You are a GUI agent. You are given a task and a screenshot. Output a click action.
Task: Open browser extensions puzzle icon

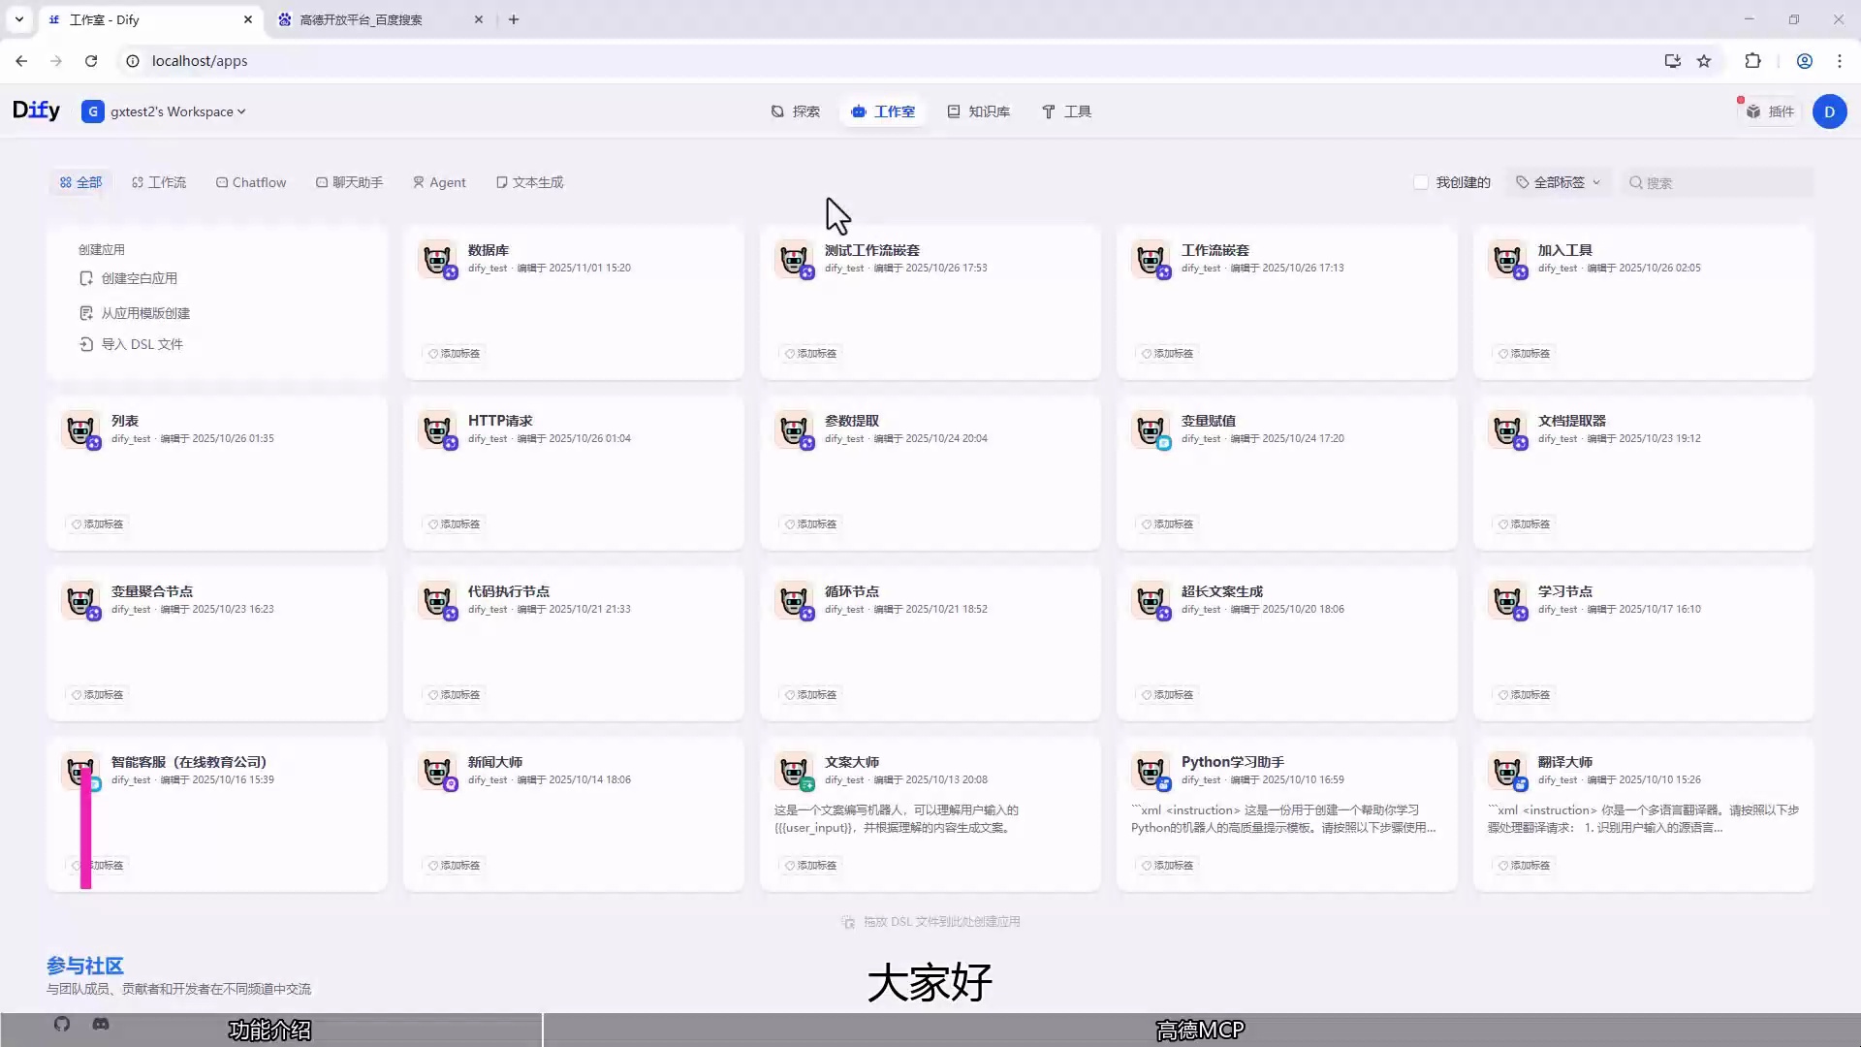click(x=1752, y=61)
